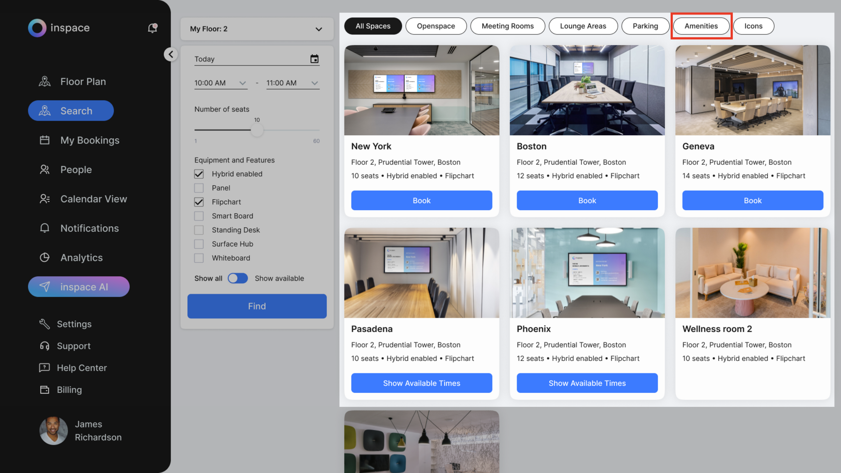This screenshot has width=841, height=473.
Task: Switch toggle to Show available spaces
Action: [x=238, y=278]
